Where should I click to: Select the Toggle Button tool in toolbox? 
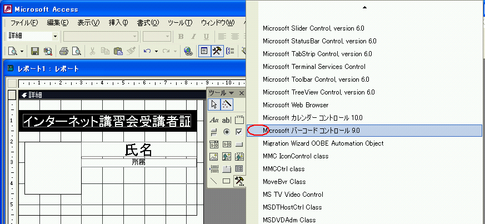point(214,132)
